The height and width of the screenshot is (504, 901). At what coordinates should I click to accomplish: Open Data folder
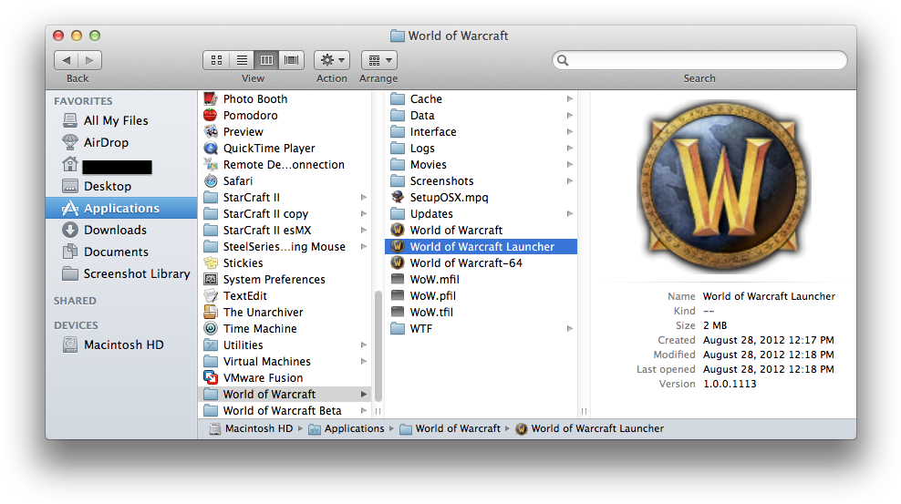pyautogui.click(x=482, y=115)
